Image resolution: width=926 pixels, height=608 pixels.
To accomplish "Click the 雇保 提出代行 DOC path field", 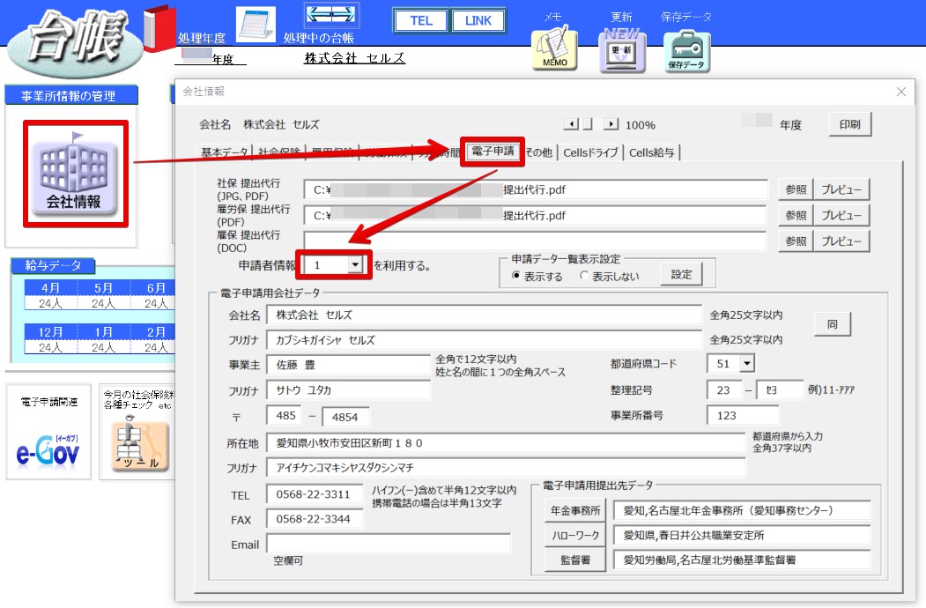I will coord(535,241).
